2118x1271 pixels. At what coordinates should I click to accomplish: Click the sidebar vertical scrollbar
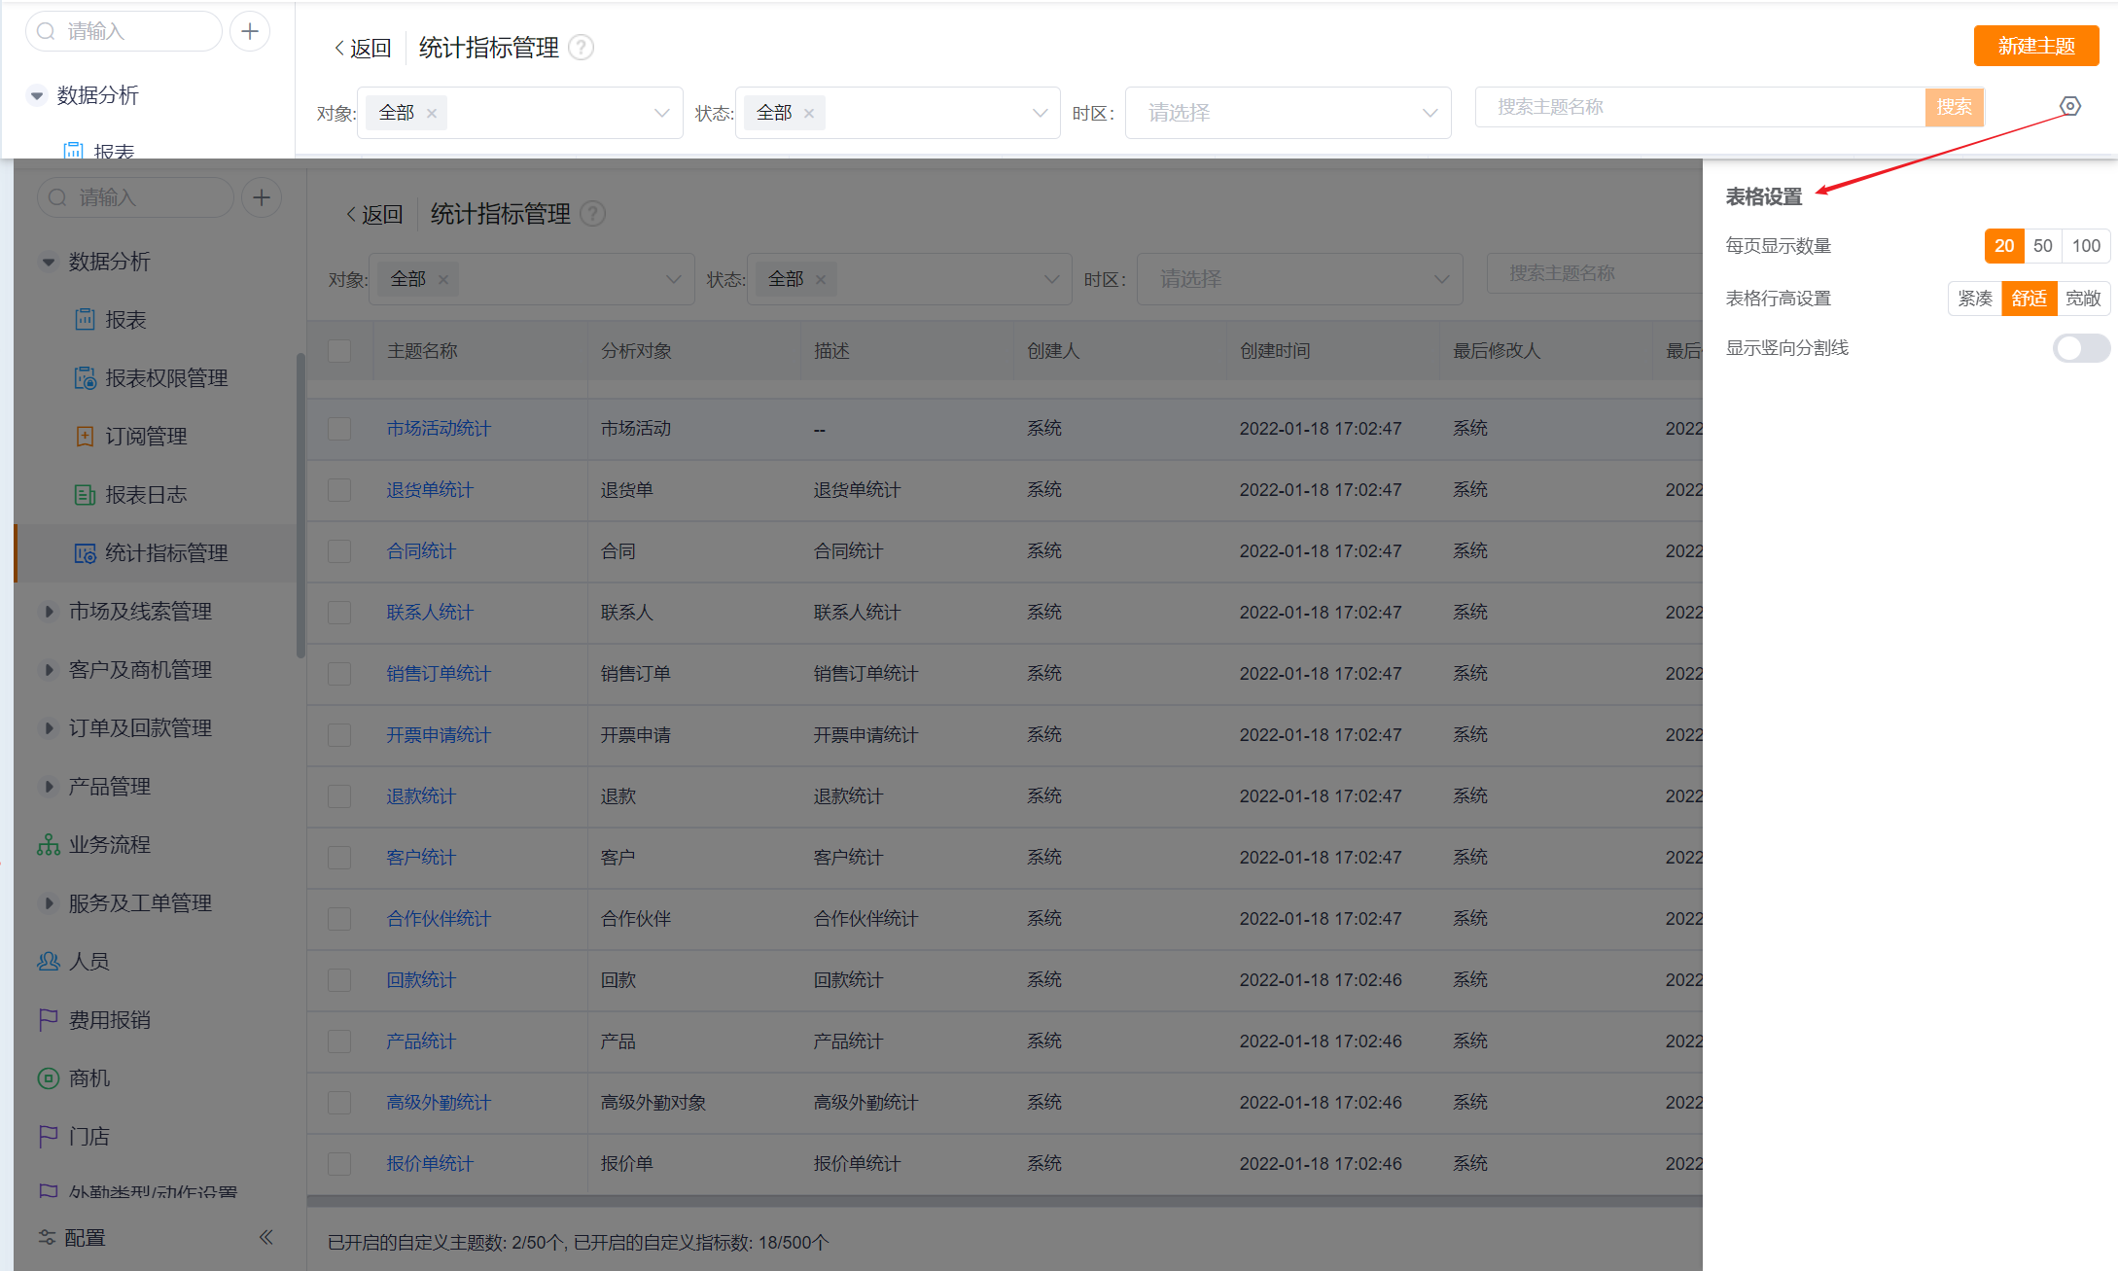click(x=300, y=506)
